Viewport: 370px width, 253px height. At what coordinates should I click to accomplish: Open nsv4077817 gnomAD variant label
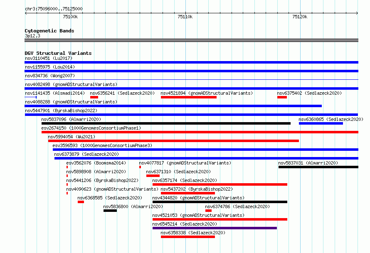click(x=185, y=163)
